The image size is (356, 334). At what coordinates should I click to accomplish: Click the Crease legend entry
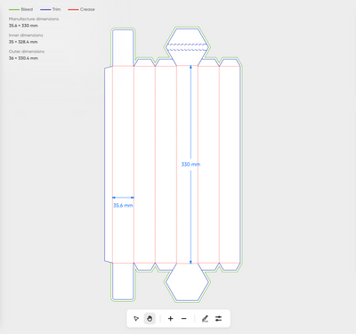pos(81,9)
